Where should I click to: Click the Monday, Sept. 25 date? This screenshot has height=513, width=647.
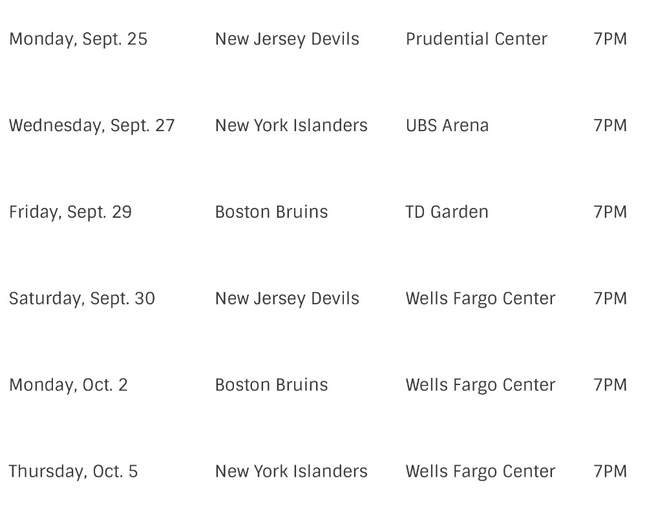[78, 39]
